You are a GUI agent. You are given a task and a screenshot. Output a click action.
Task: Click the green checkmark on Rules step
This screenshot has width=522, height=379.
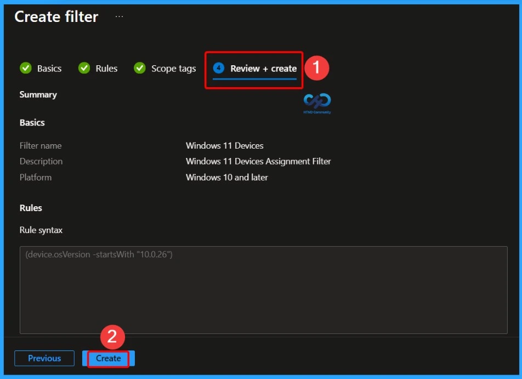coord(84,68)
